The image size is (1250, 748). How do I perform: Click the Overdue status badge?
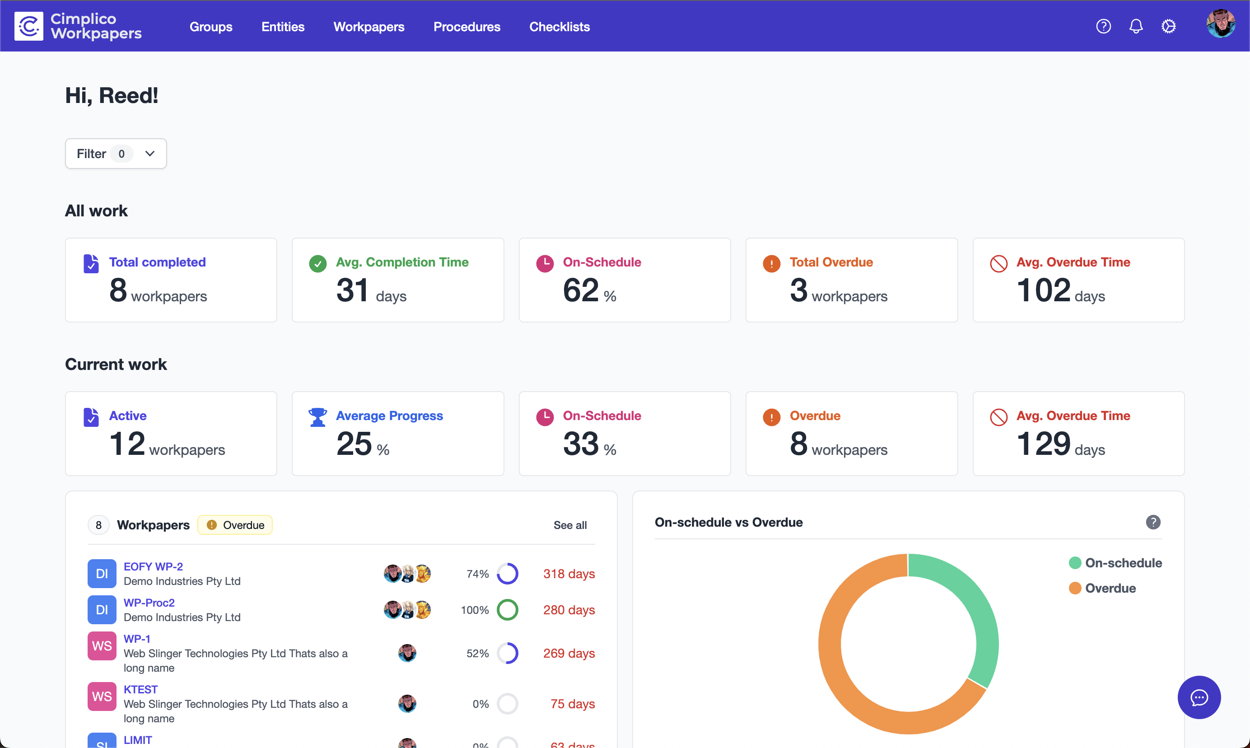(235, 525)
